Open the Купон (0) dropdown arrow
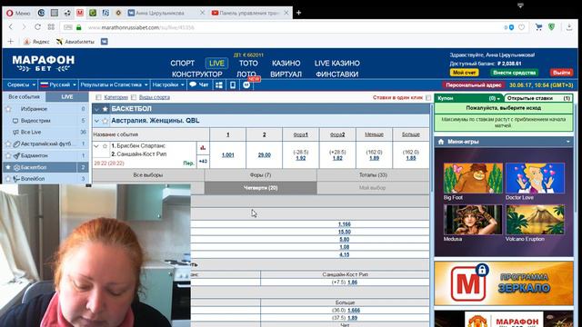Screen dimensions: 582x327 [498, 99]
